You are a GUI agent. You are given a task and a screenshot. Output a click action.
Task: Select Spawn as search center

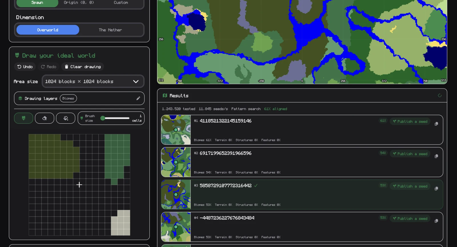(37, 3)
